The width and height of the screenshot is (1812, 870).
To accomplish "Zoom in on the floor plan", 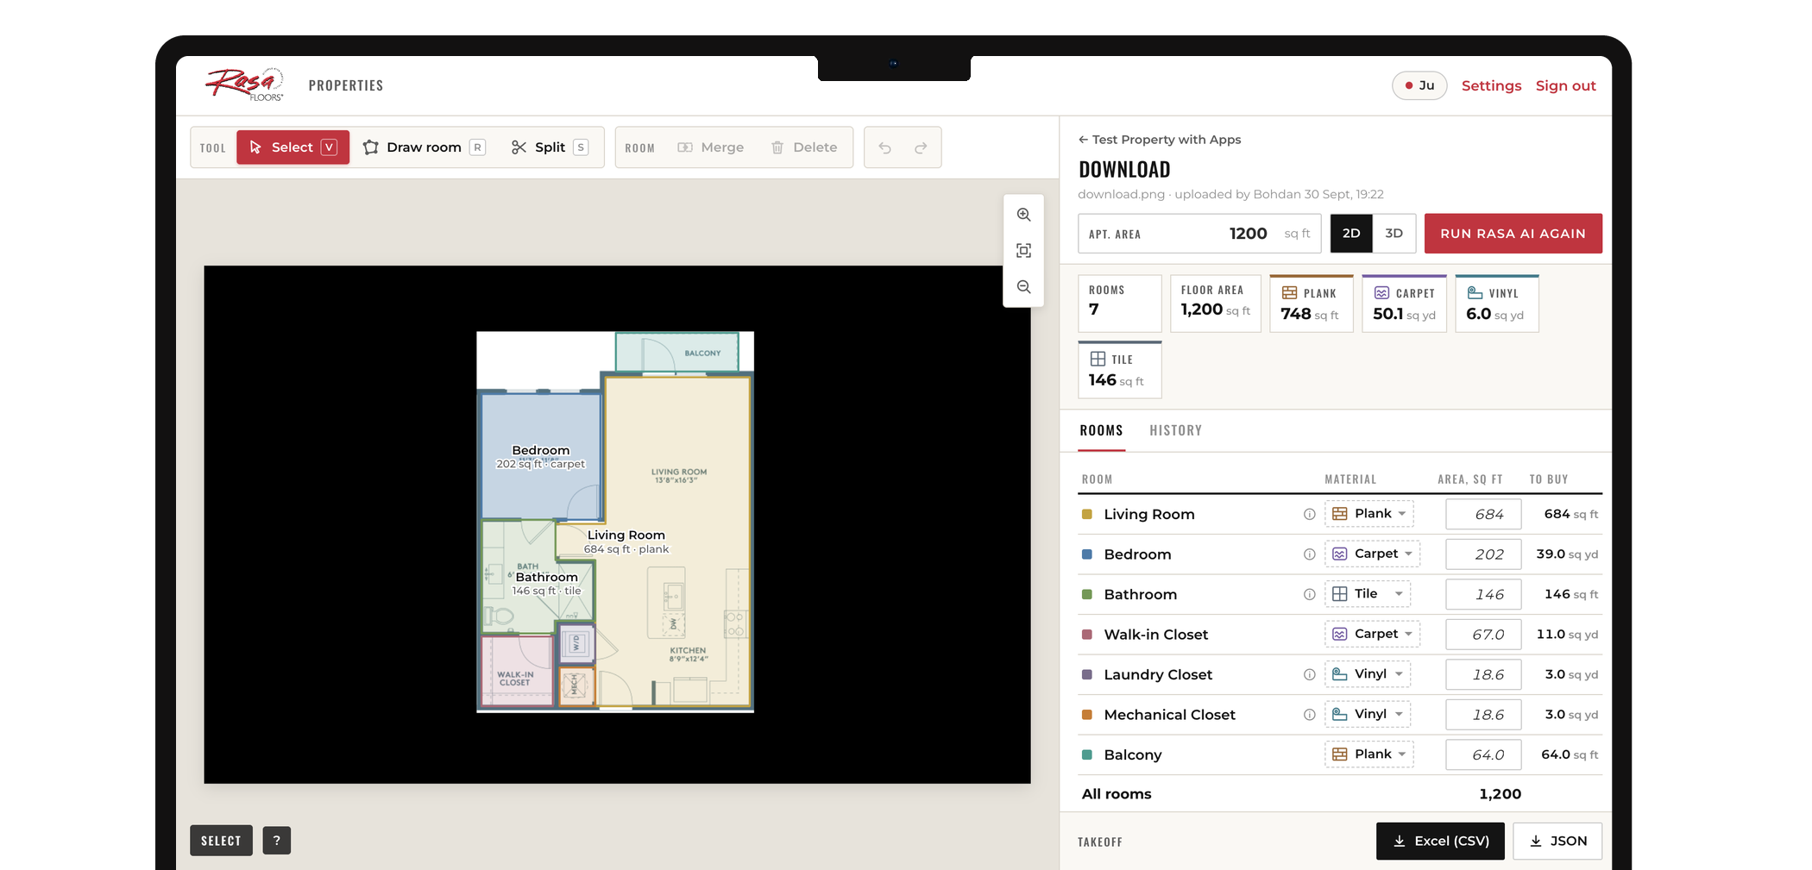I will [1023, 215].
